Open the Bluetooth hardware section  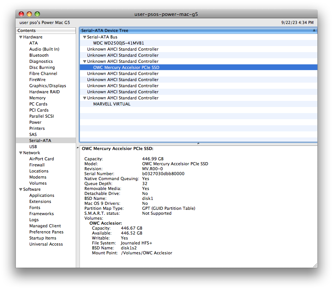(39, 55)
